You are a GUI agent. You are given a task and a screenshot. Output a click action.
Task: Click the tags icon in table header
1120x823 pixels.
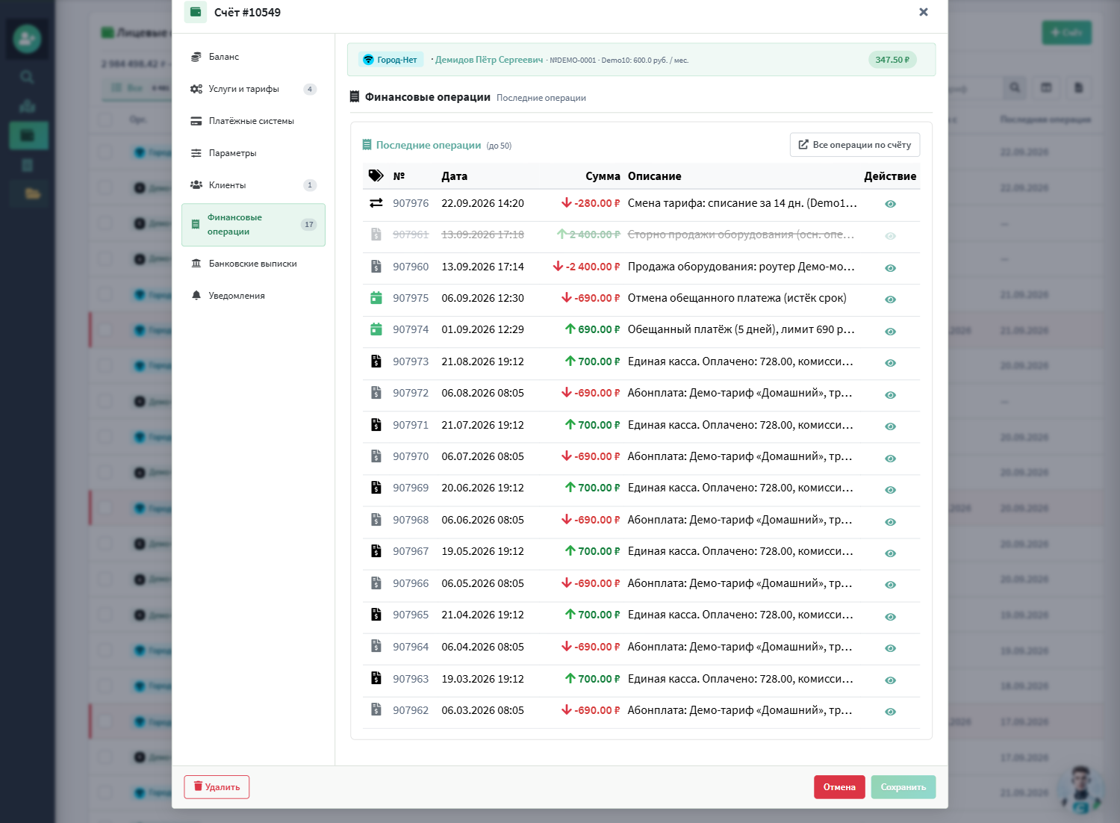click(x=376, y=176)
